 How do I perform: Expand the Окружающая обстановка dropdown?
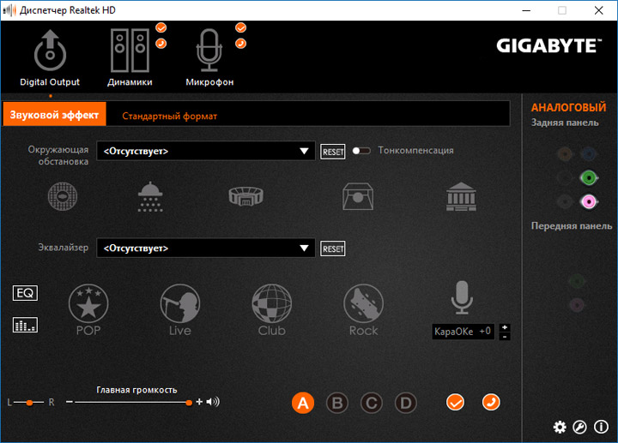pyautogui.click(x=206, y=151)
